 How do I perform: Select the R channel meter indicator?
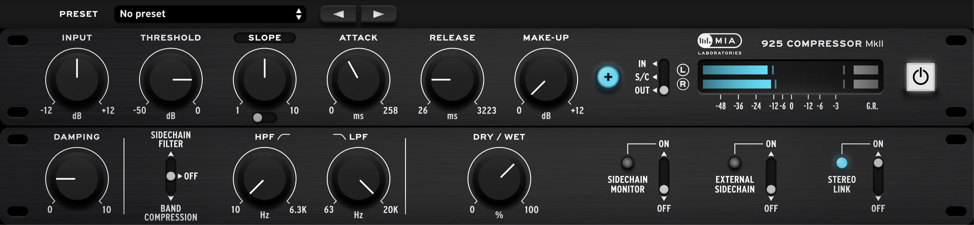(683, 84)
